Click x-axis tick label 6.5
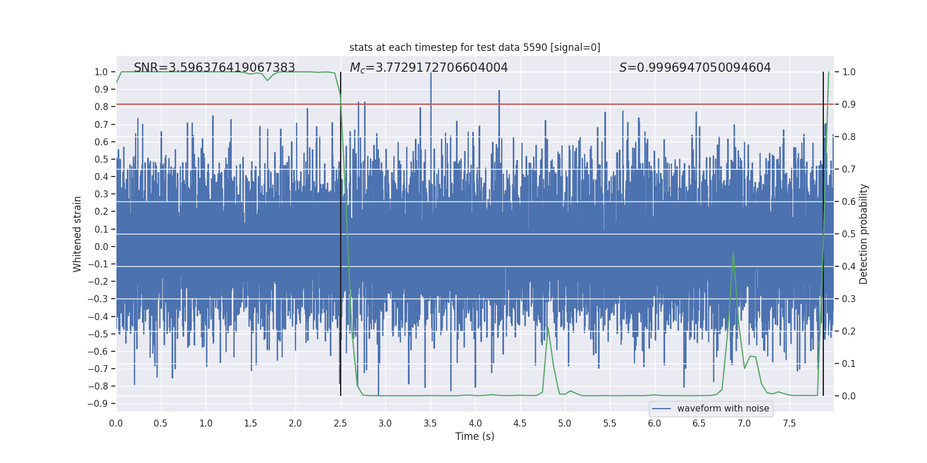This screenshot has height=463, width=927. point(699,423)
